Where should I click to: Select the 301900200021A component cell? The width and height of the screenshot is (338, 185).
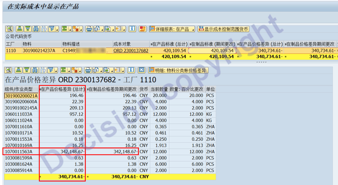[x=21, y=95]
